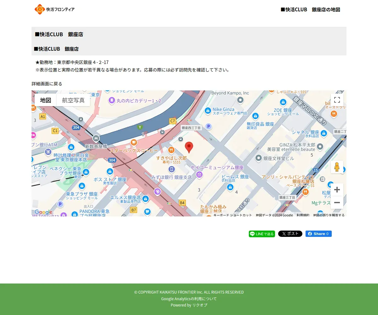This screenshot has width=378, height=315.
Task: Click the Kaikatsu Frontier logo
Action: pos(54,9)
